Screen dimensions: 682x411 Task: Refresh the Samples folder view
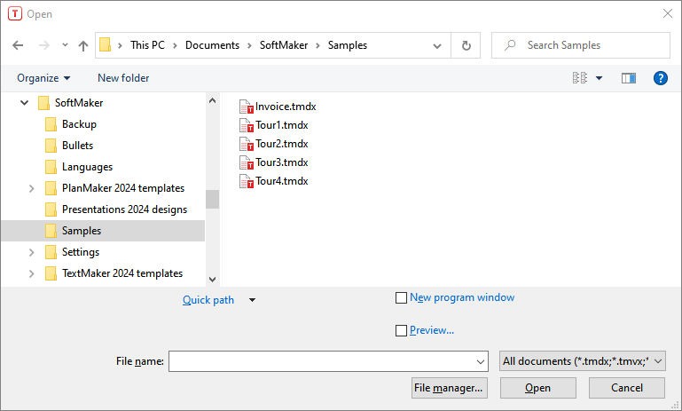[466, 45]
